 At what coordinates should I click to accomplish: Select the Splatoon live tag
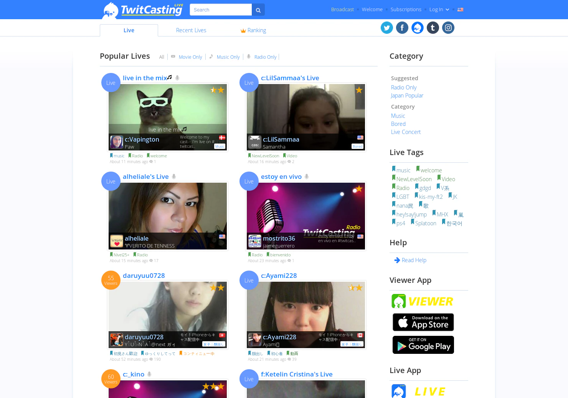click(426, 223)
